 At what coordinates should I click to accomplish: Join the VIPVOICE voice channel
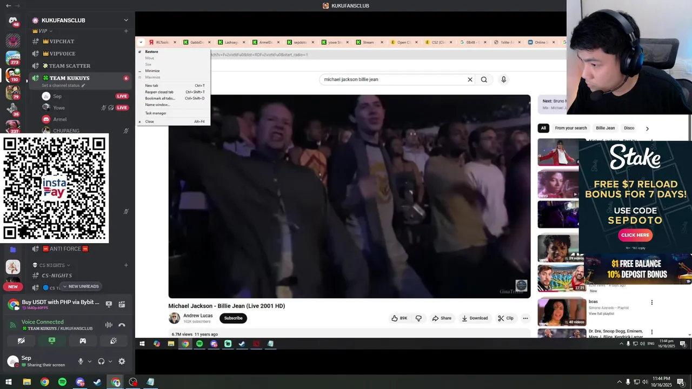pos(81,53)
